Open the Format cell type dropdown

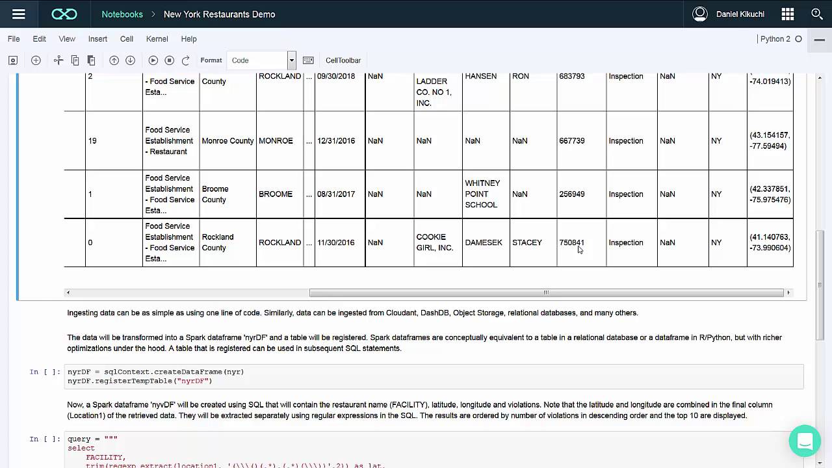click(261, 60)
